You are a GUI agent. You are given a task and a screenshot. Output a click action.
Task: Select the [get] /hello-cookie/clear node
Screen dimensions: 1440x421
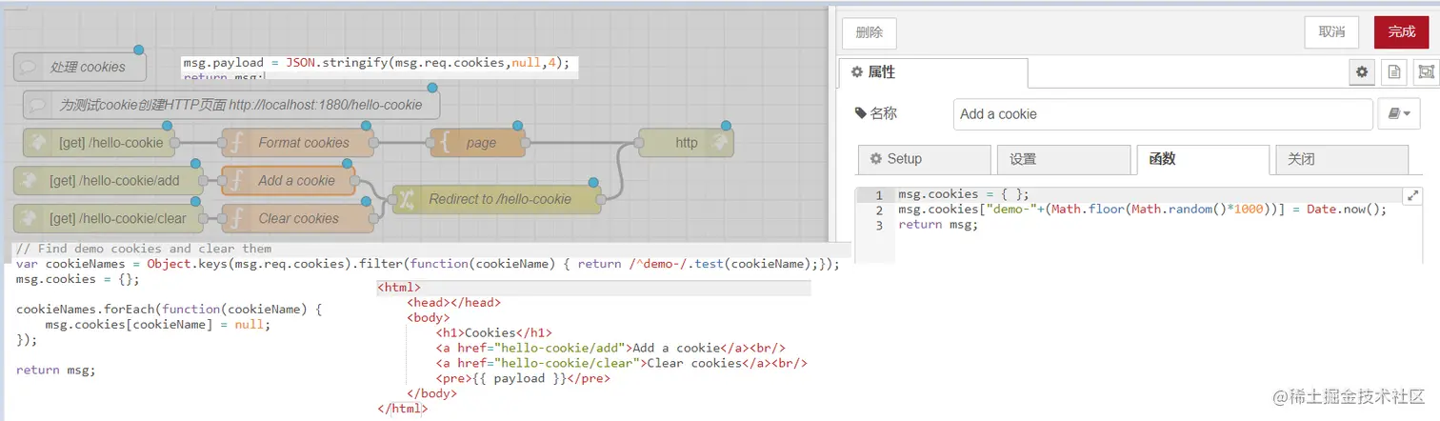coord(110,218)
